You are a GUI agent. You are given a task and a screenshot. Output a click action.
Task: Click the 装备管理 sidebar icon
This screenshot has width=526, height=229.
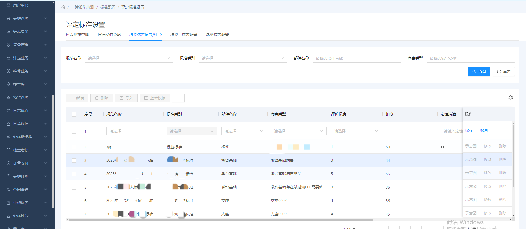(x=8, y=45)
